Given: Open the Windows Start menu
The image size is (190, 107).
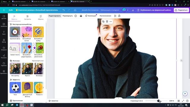Looking at the screenshot, I should pyautogui.click(x=2, y=105).
